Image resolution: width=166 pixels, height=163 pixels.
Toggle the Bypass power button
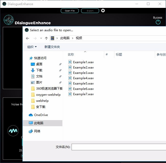click(x=158, y=22)
